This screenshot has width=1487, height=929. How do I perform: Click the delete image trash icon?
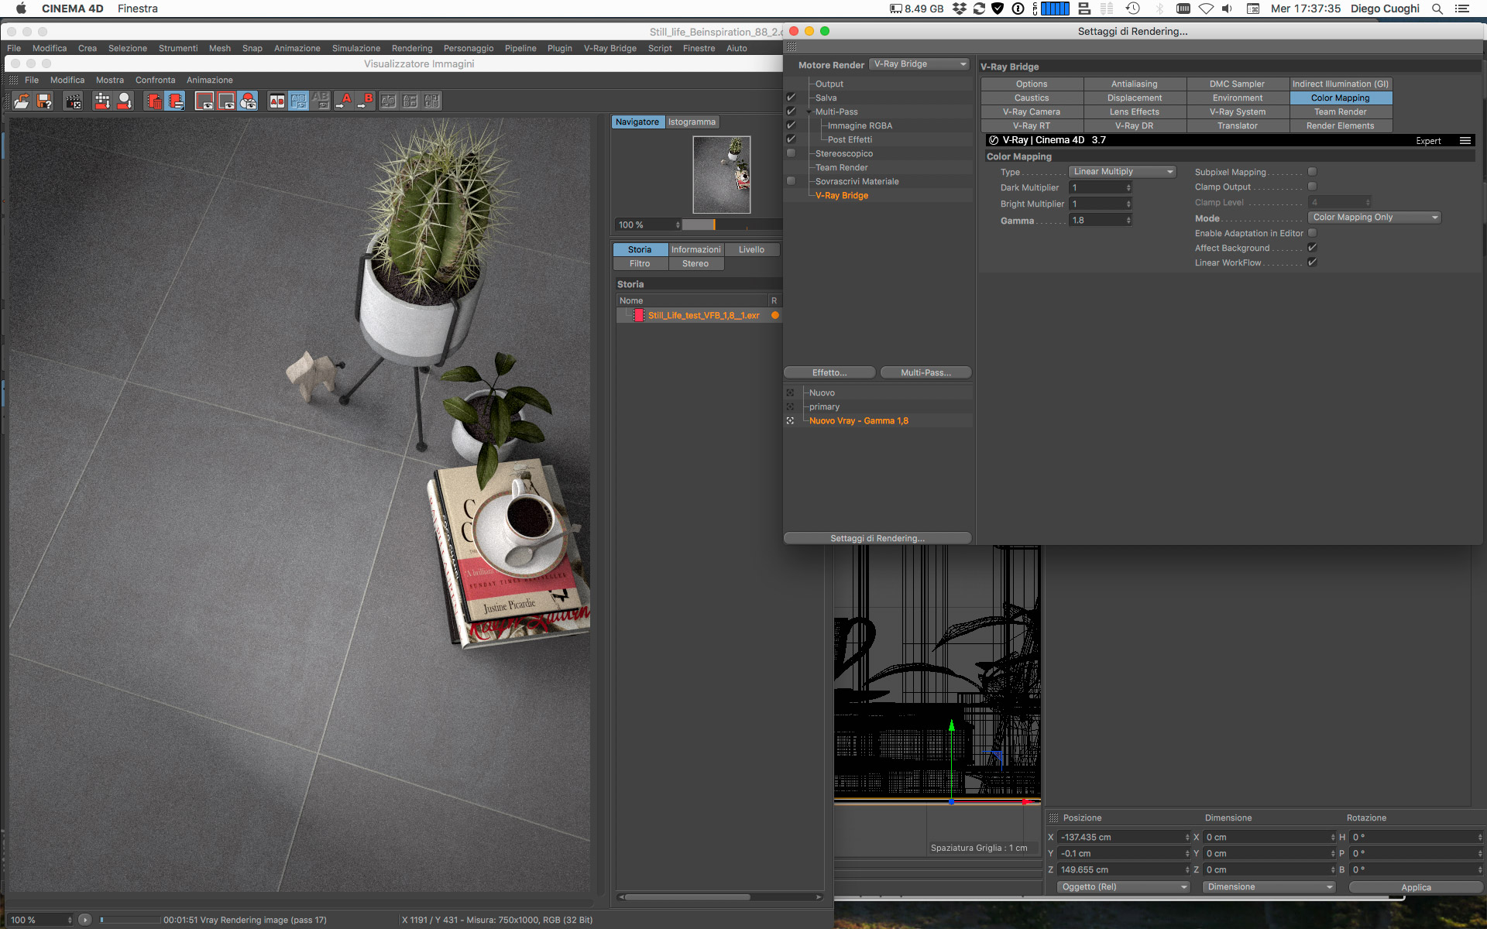click(x=153, y=101)
